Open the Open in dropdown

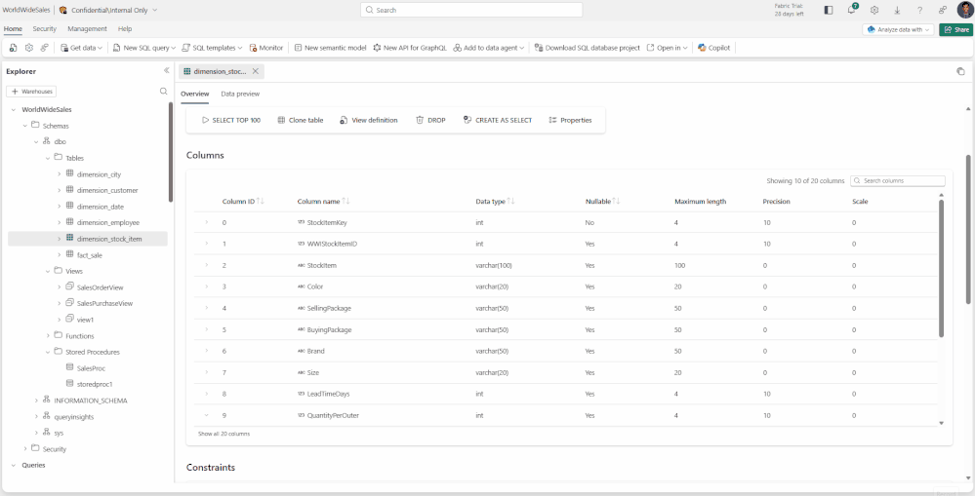[x=668, y=48]
